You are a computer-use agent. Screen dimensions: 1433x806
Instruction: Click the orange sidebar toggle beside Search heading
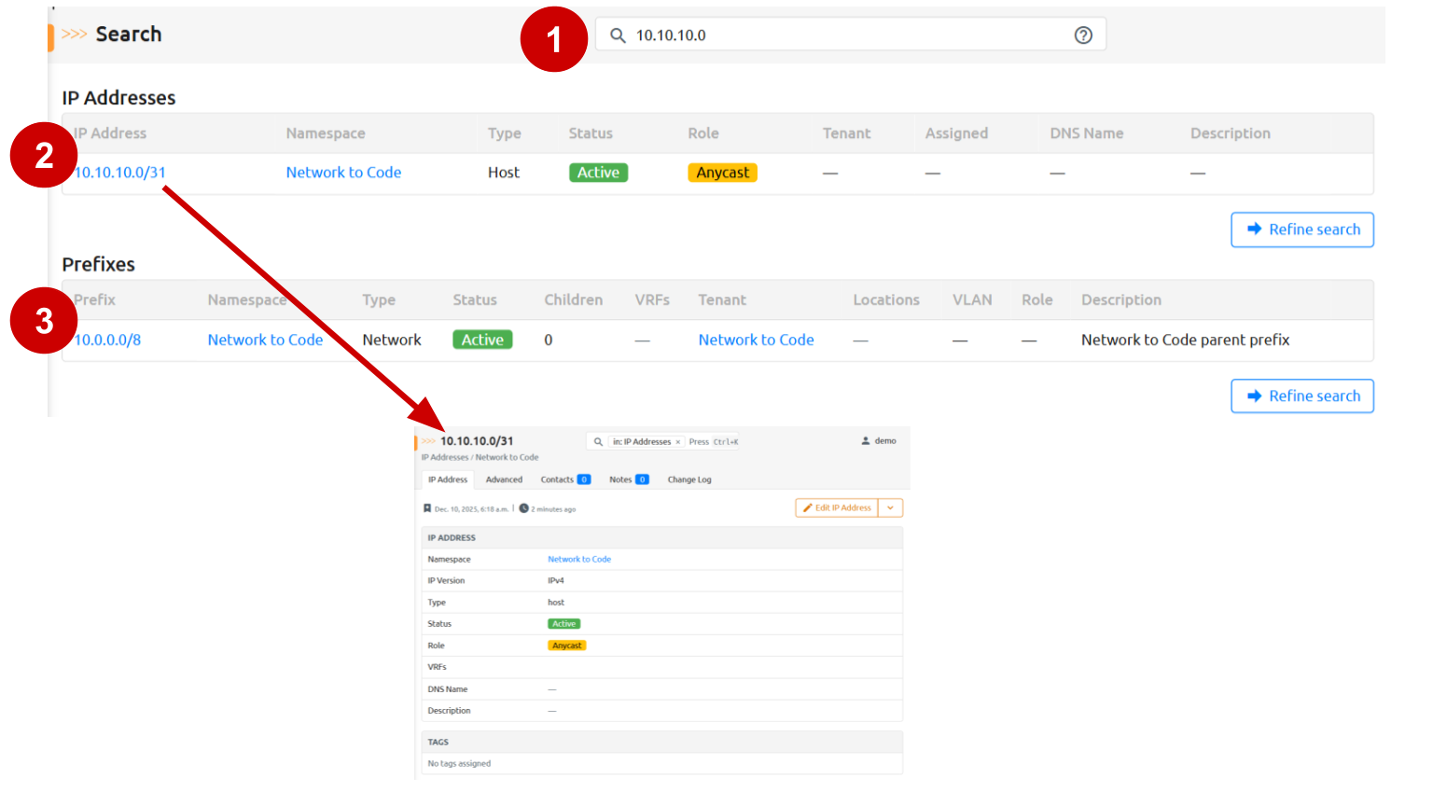click(x=50, y=37)
